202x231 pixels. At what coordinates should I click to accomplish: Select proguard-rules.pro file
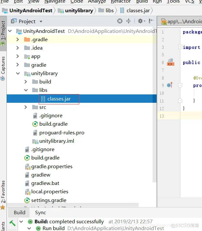62,133
